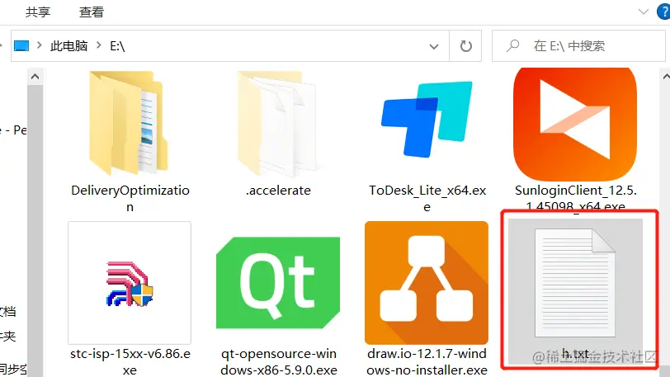Click the DeliveryOptimization file name

point(130,198)
